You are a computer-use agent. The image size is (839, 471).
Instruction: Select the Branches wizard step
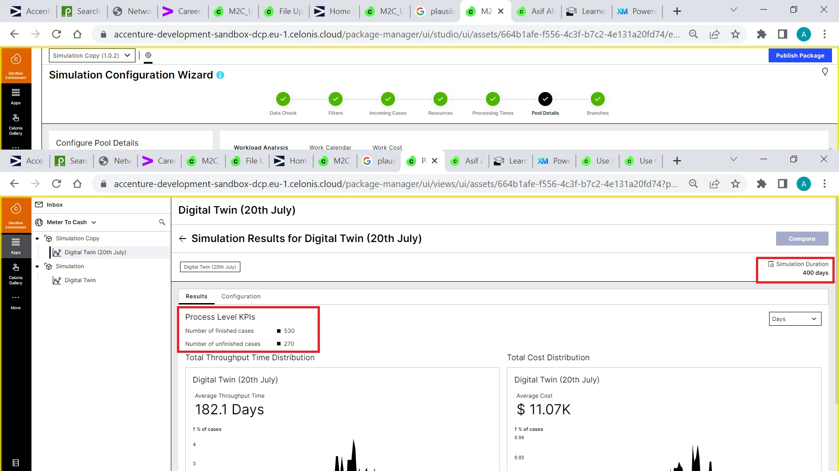597,99
